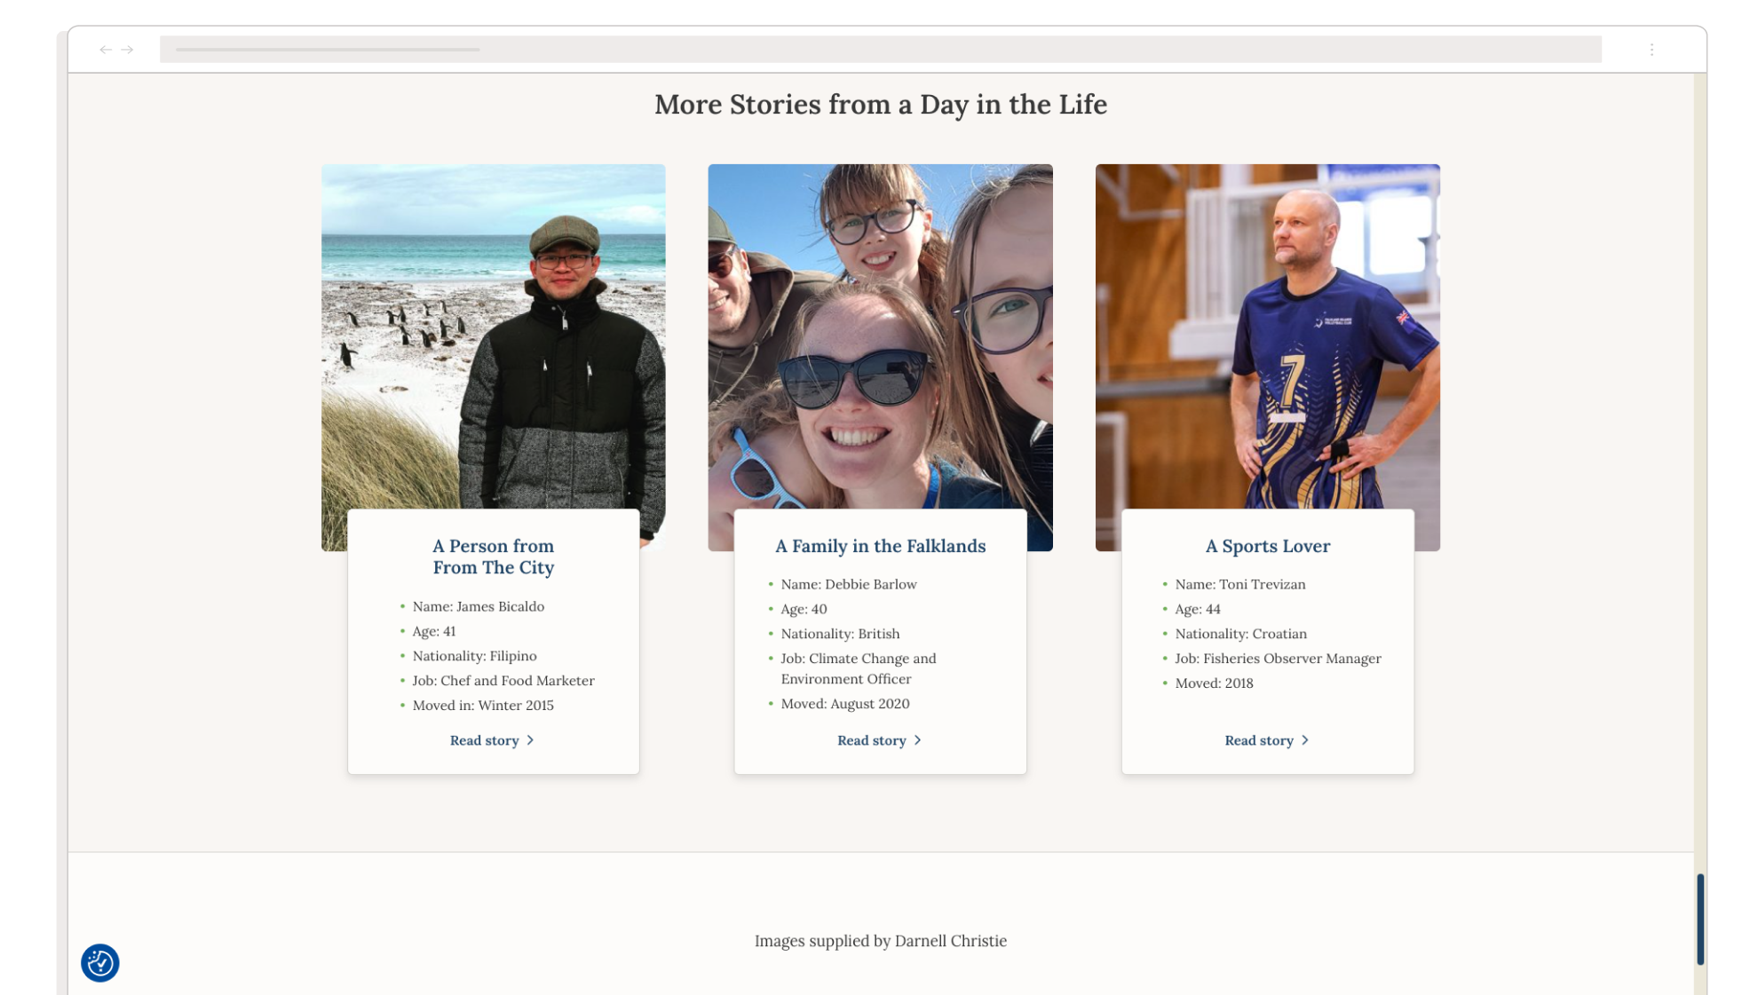
Task: Select the 'A Family in the Falklands' heading
Action: pos(880,546)
